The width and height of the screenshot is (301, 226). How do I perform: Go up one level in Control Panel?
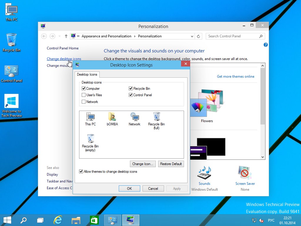66,36
